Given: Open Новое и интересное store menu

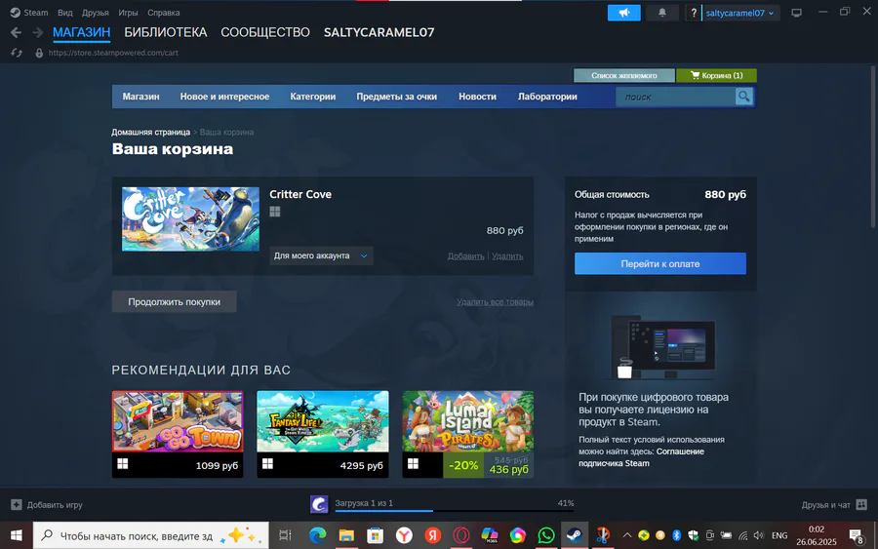Looking at the screenshot, I should click(x=224, y=97).
